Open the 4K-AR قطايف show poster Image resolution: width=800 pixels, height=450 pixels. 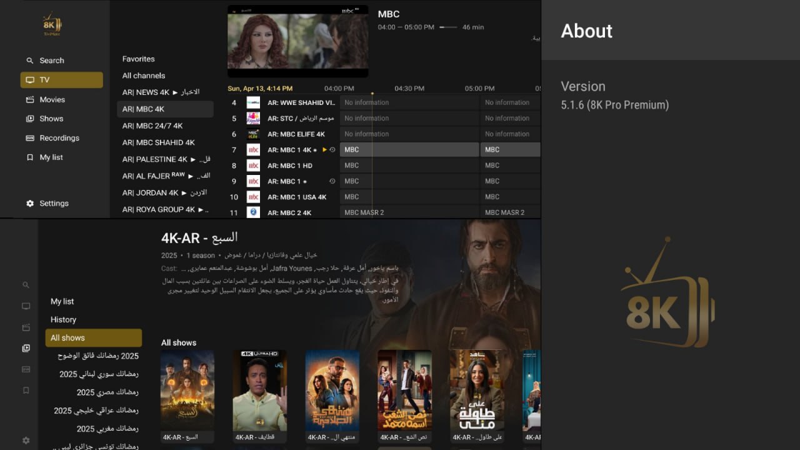point(260,391)
